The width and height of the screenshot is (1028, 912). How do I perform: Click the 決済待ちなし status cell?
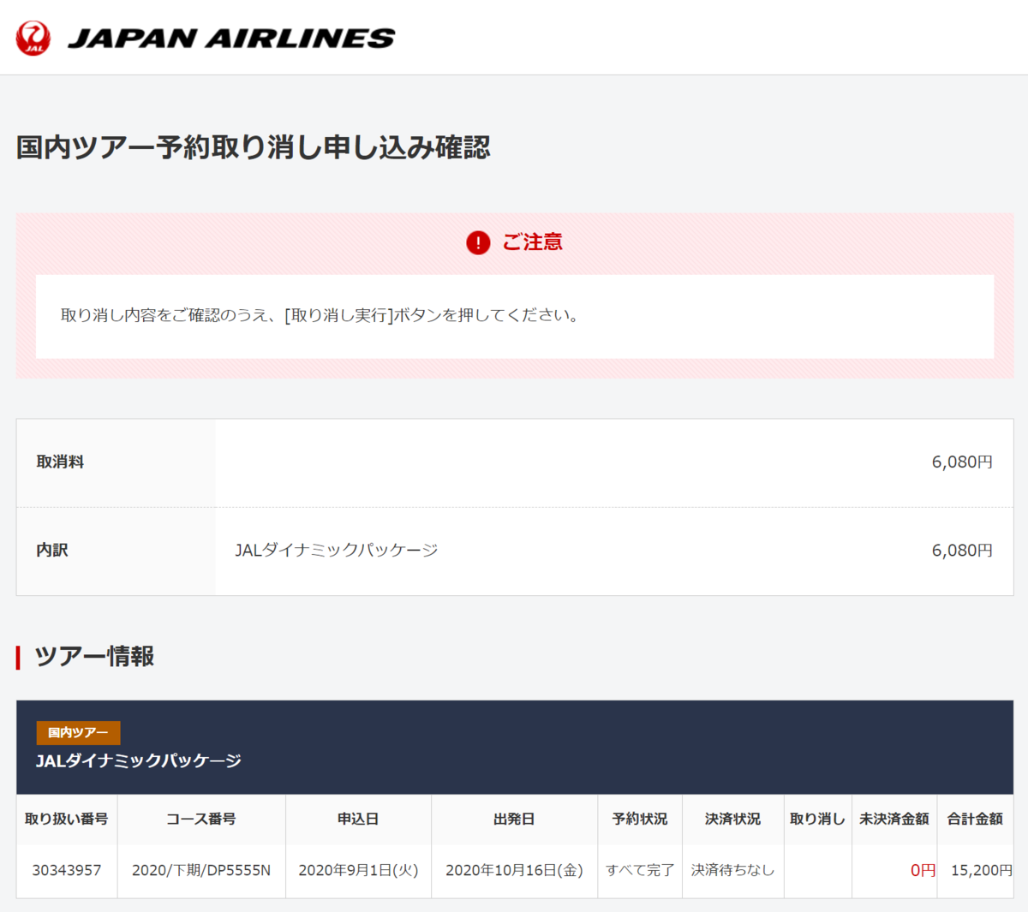pyautogui.click(x=732, y=870)
